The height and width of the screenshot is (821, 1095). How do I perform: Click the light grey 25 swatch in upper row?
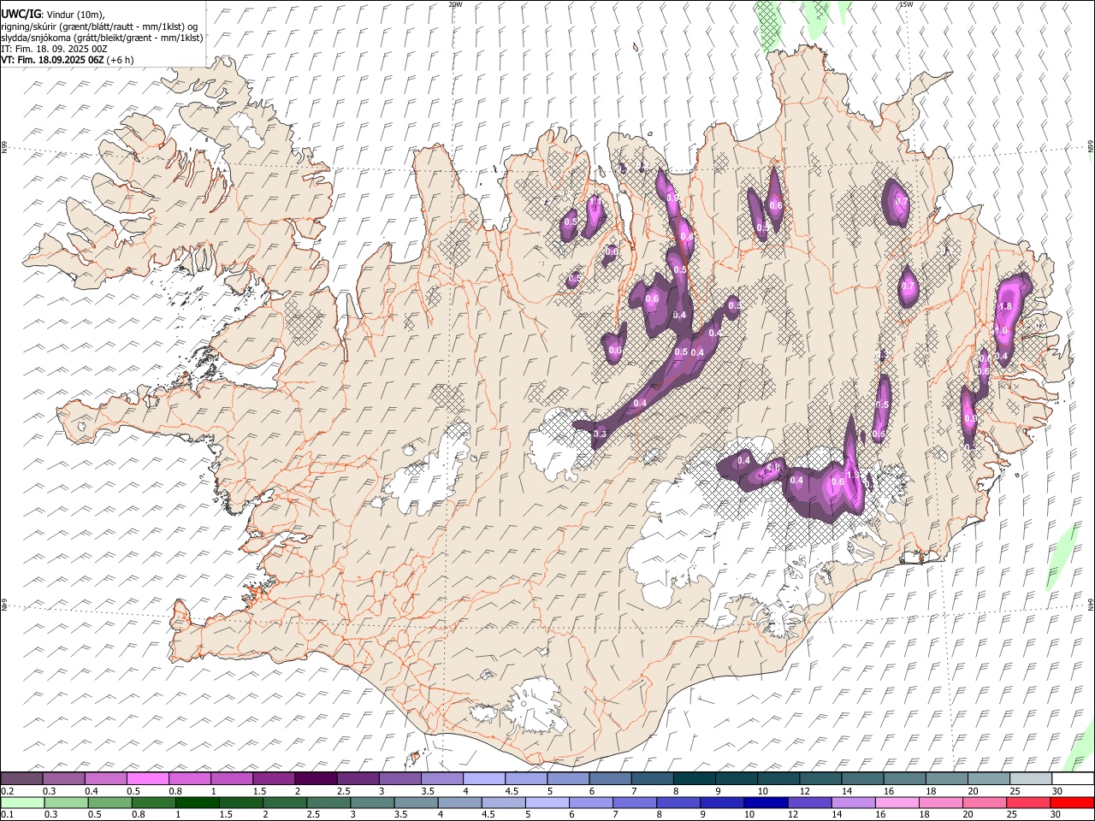point(1031,779)
